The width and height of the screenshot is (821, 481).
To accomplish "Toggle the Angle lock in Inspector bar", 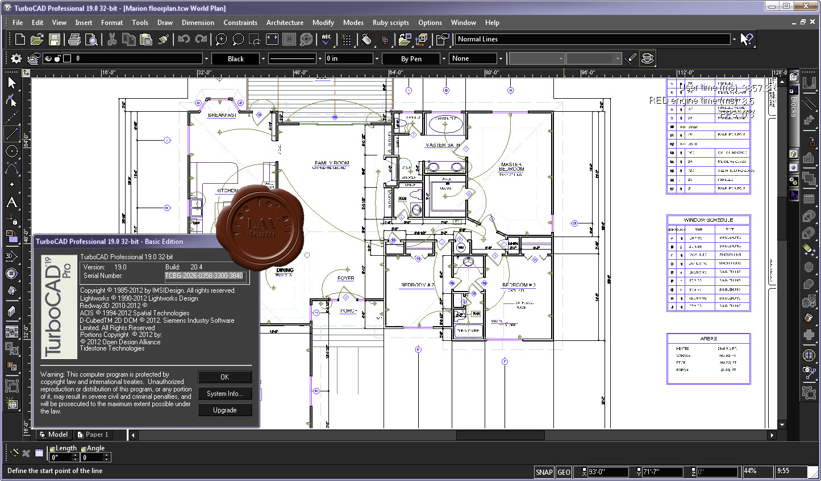I will 83,449.
